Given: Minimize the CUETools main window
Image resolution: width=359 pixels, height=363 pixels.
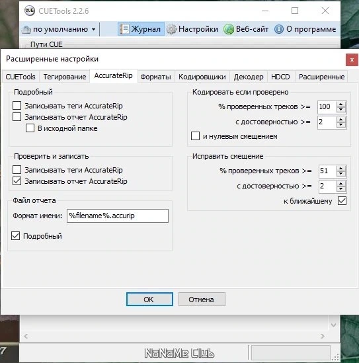Looking at the screenshot, I should click(265, 11).
